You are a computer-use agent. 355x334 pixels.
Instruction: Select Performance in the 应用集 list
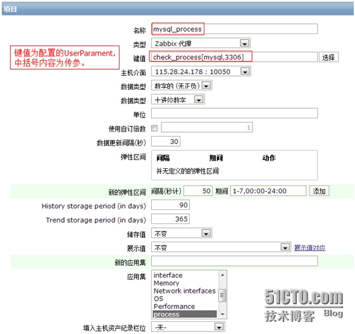[x=185, y=306]
